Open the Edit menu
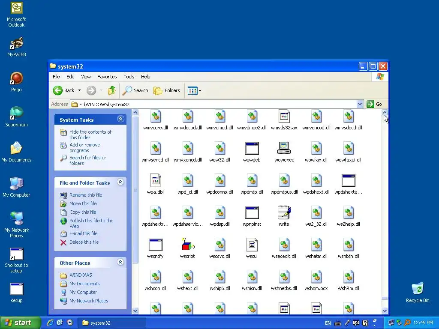 [x=70, y=77]
